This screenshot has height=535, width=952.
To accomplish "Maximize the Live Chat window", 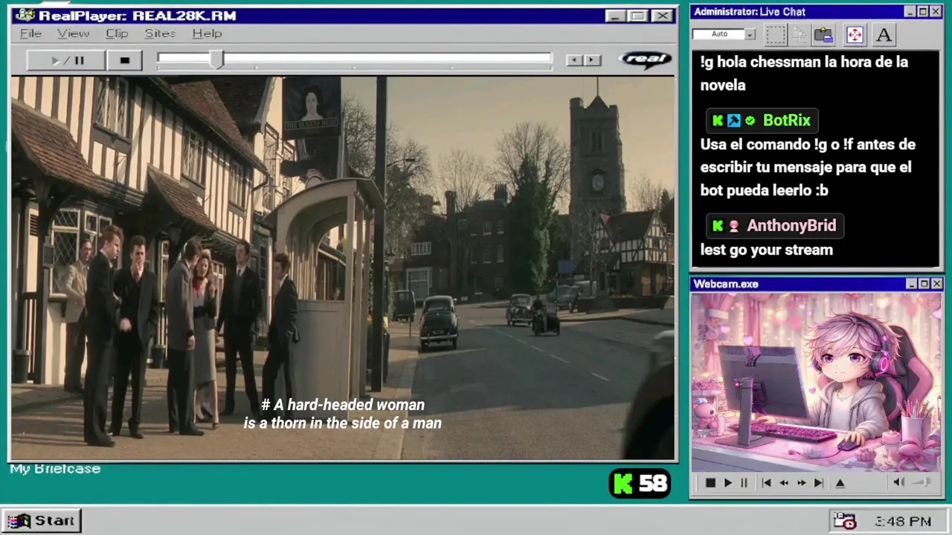I will [x=923, y=12].
